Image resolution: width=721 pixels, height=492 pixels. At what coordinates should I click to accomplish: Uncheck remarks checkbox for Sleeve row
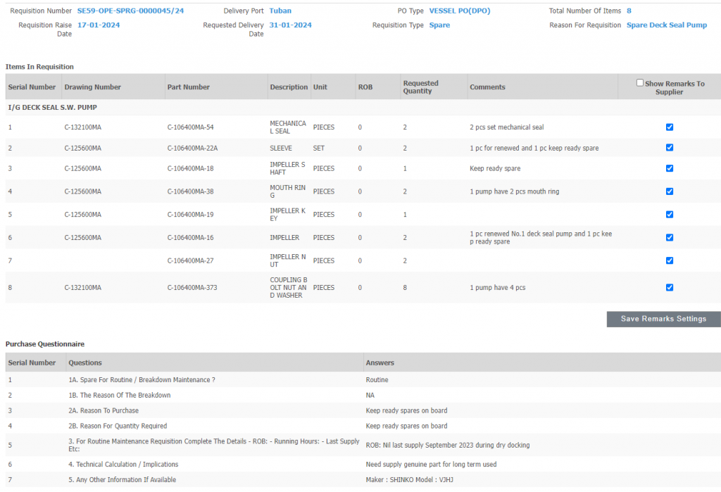tap(670, 148)
